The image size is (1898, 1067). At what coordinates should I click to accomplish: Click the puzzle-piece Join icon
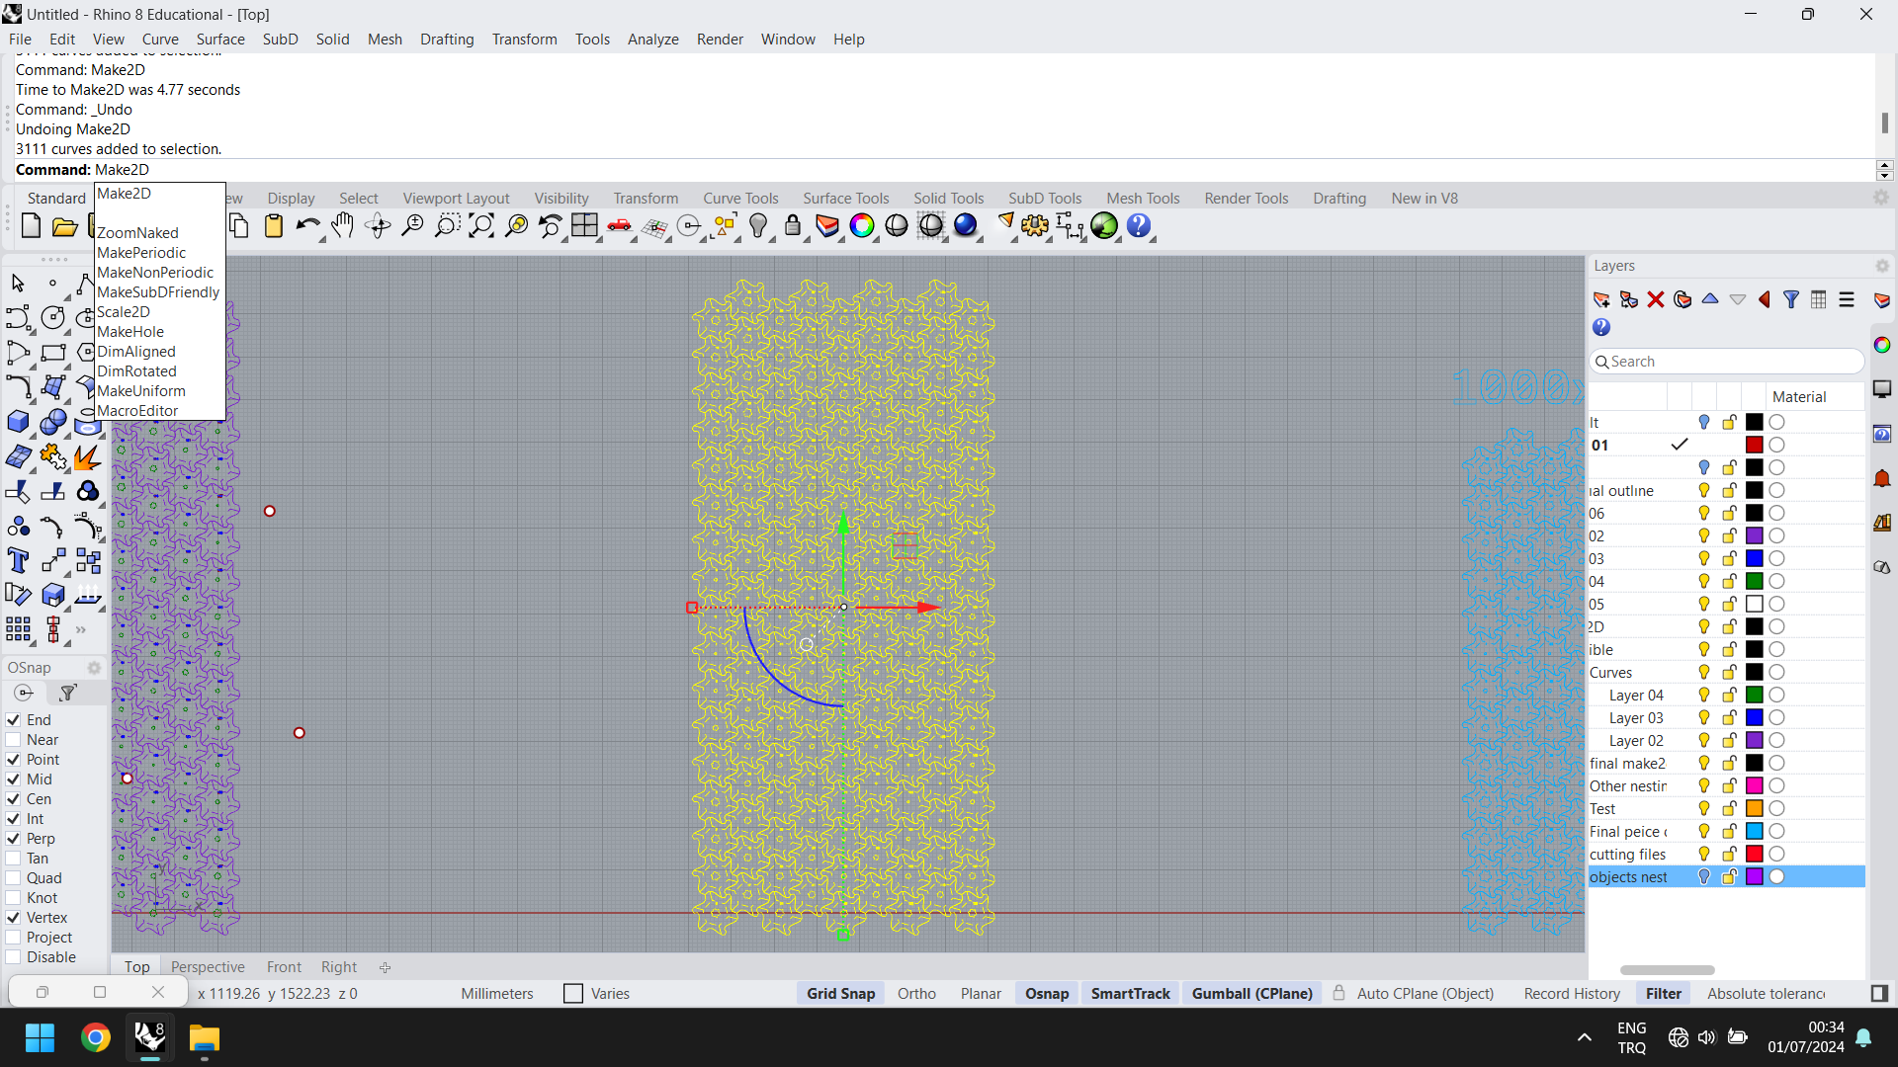click(53, 457)
